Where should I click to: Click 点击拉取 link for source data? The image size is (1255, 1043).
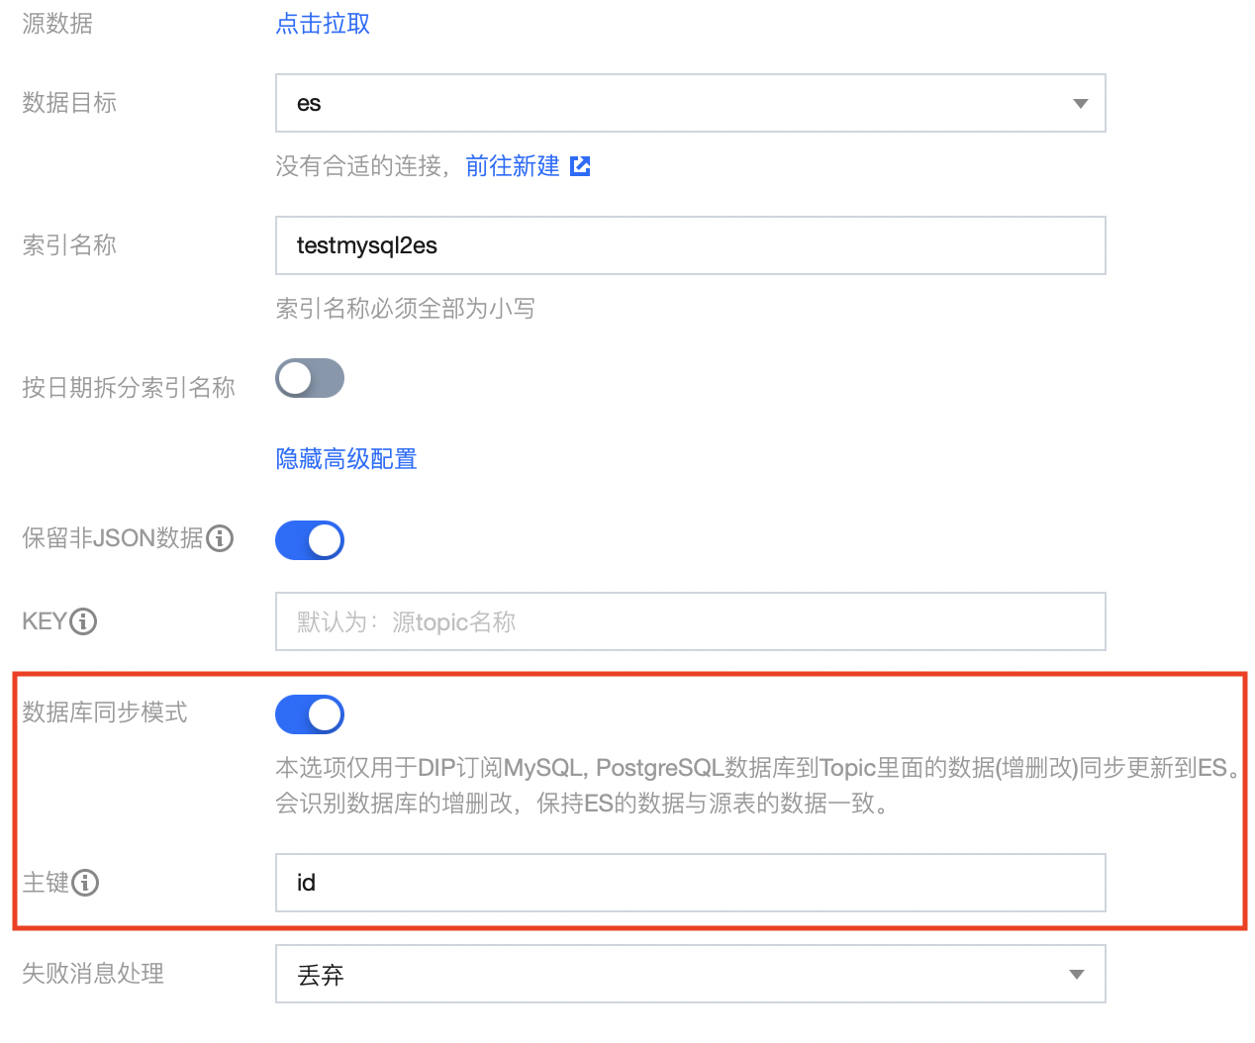coord(323,24)
